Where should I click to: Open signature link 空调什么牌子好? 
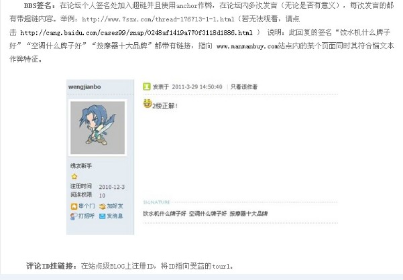tap(208, 214)
